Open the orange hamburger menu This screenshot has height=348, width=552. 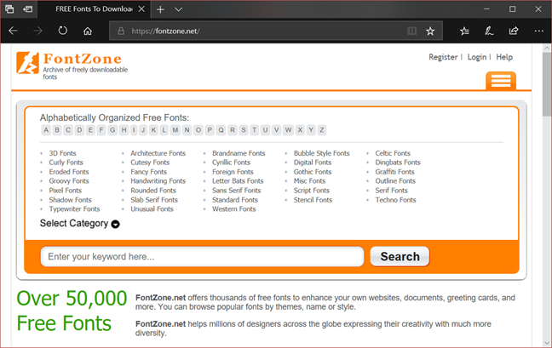point(500,81)
